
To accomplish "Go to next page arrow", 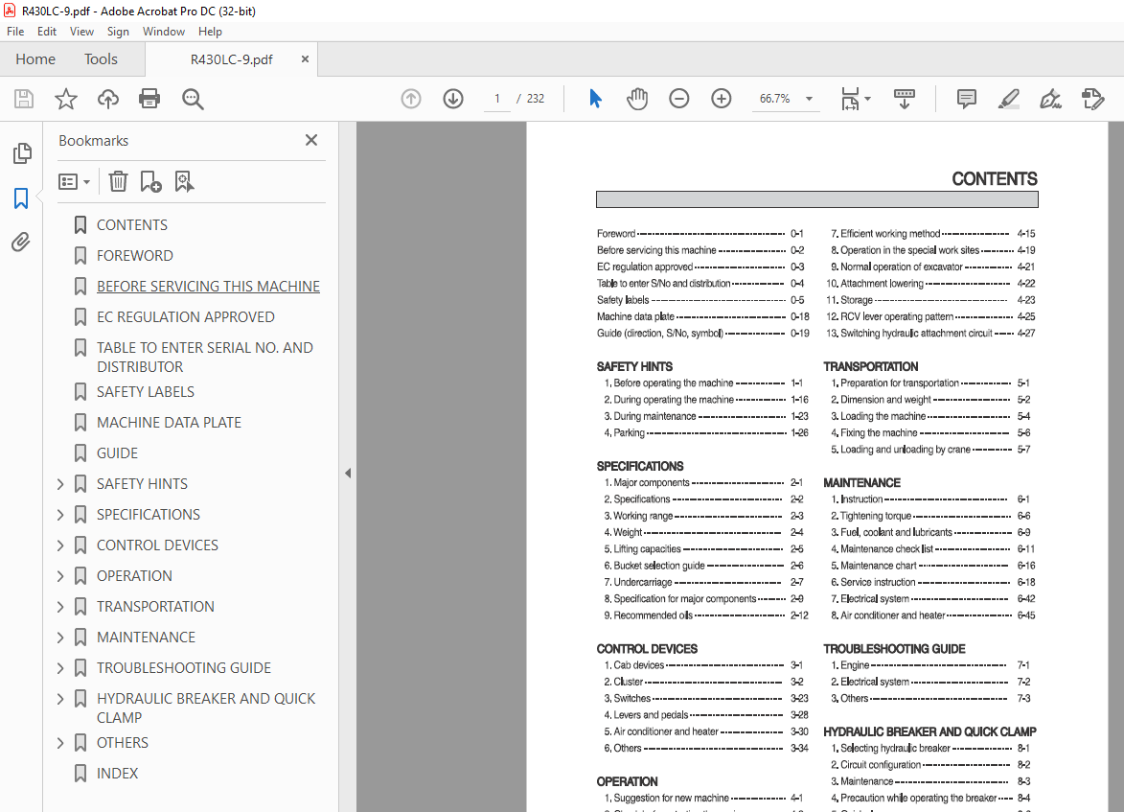I will 453,99.
